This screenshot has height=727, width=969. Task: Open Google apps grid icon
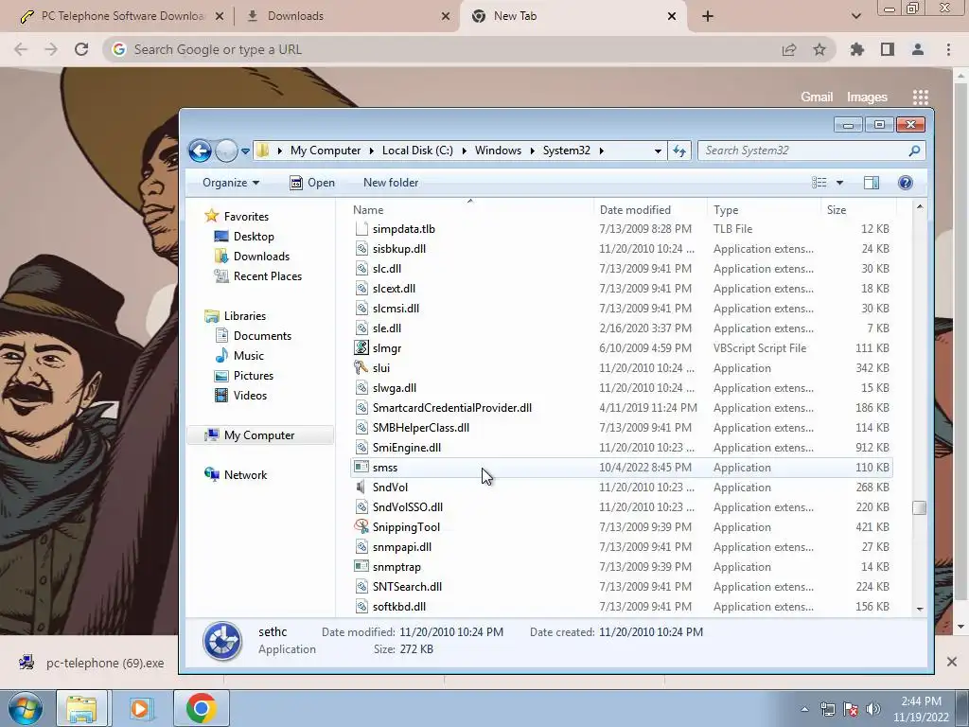(x=920, y=98)
